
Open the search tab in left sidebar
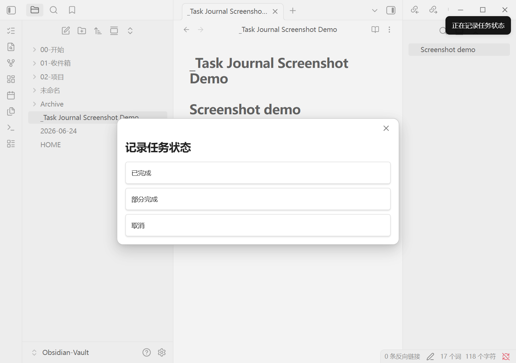pyautogui.click(x=53, y=10)
